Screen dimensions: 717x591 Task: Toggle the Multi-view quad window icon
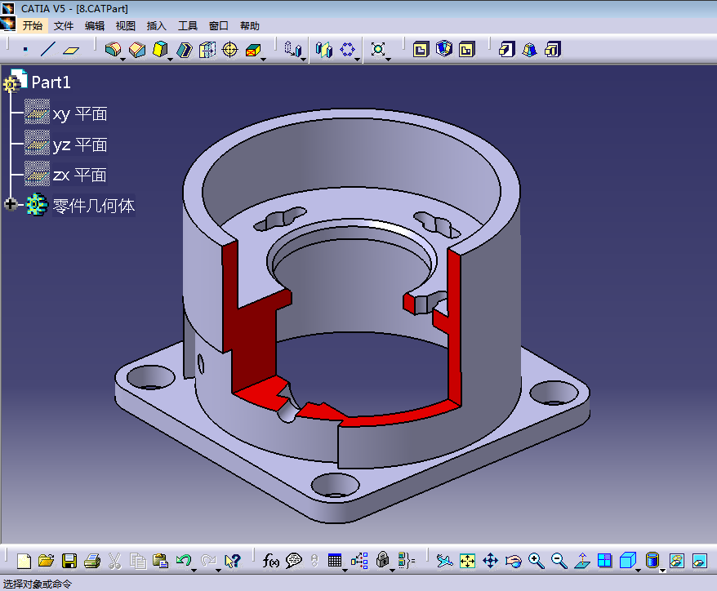pyautogui.click(x=604, y=561)
